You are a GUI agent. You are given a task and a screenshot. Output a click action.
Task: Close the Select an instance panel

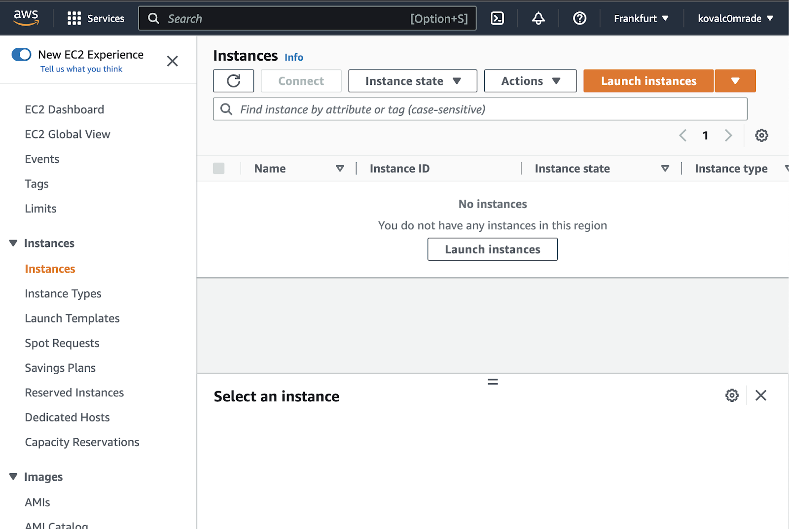761,395
